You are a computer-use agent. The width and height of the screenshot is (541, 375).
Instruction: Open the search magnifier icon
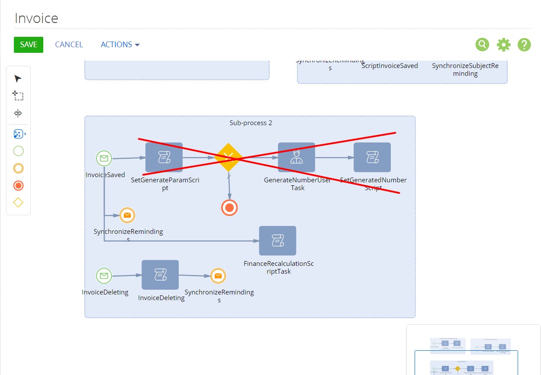(x=482, y=44)
